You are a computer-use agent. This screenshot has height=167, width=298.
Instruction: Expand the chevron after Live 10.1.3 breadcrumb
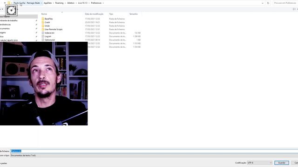click(x=89, y=3)
